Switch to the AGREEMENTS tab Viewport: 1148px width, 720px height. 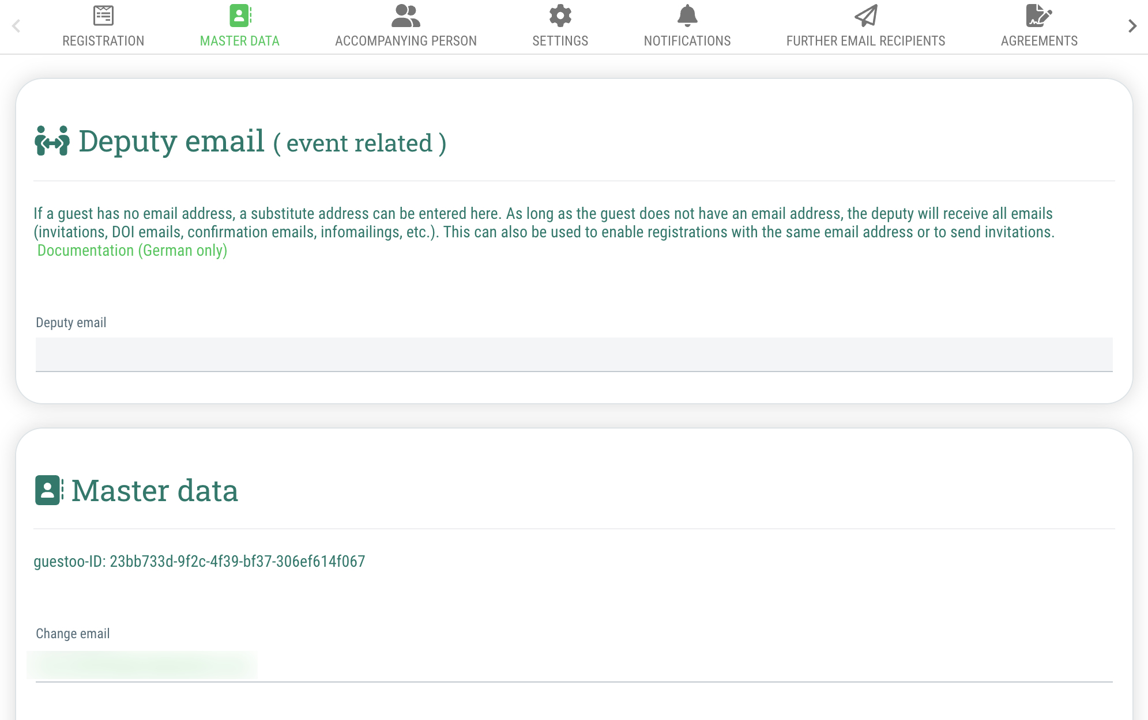tap(1039, 41)
